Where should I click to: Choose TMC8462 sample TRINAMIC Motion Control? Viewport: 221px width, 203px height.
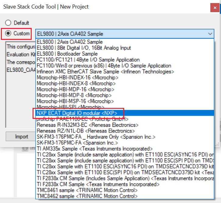86,196
